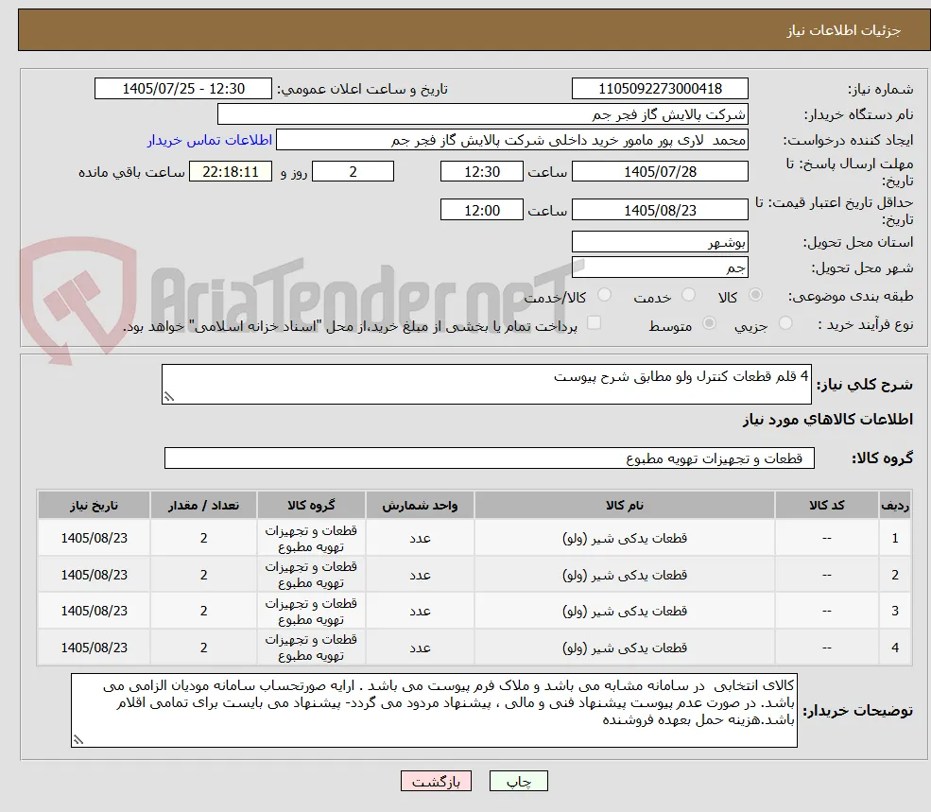Click the response deadline date 1405/07/28
Image resolution: width=931 pixels, height=812 pixels.
pos(660,172)
